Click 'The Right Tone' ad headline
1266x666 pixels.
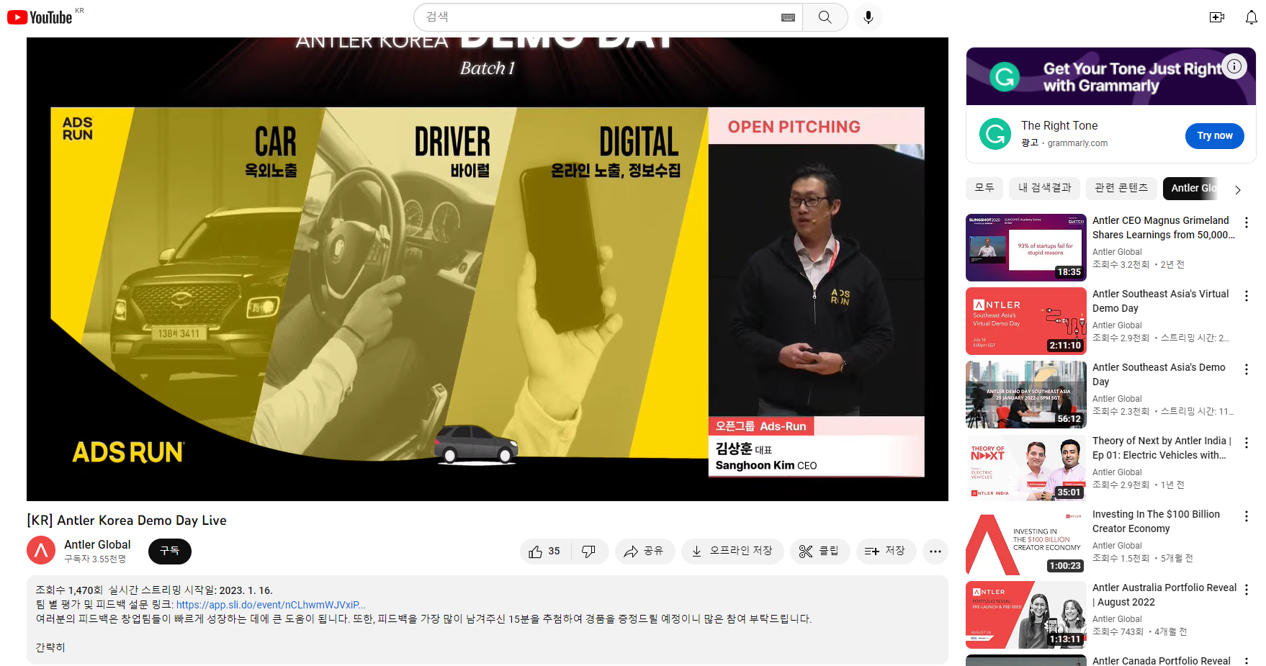point(1059,125)
